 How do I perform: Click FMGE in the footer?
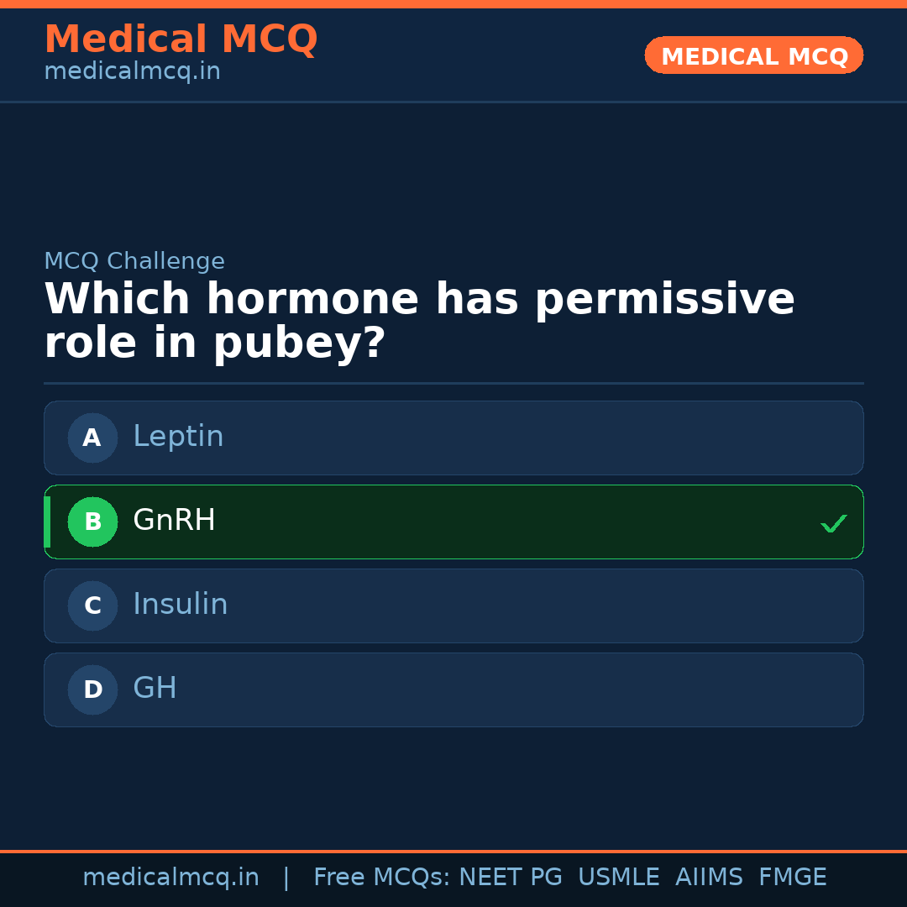click(x=792, y=878)
